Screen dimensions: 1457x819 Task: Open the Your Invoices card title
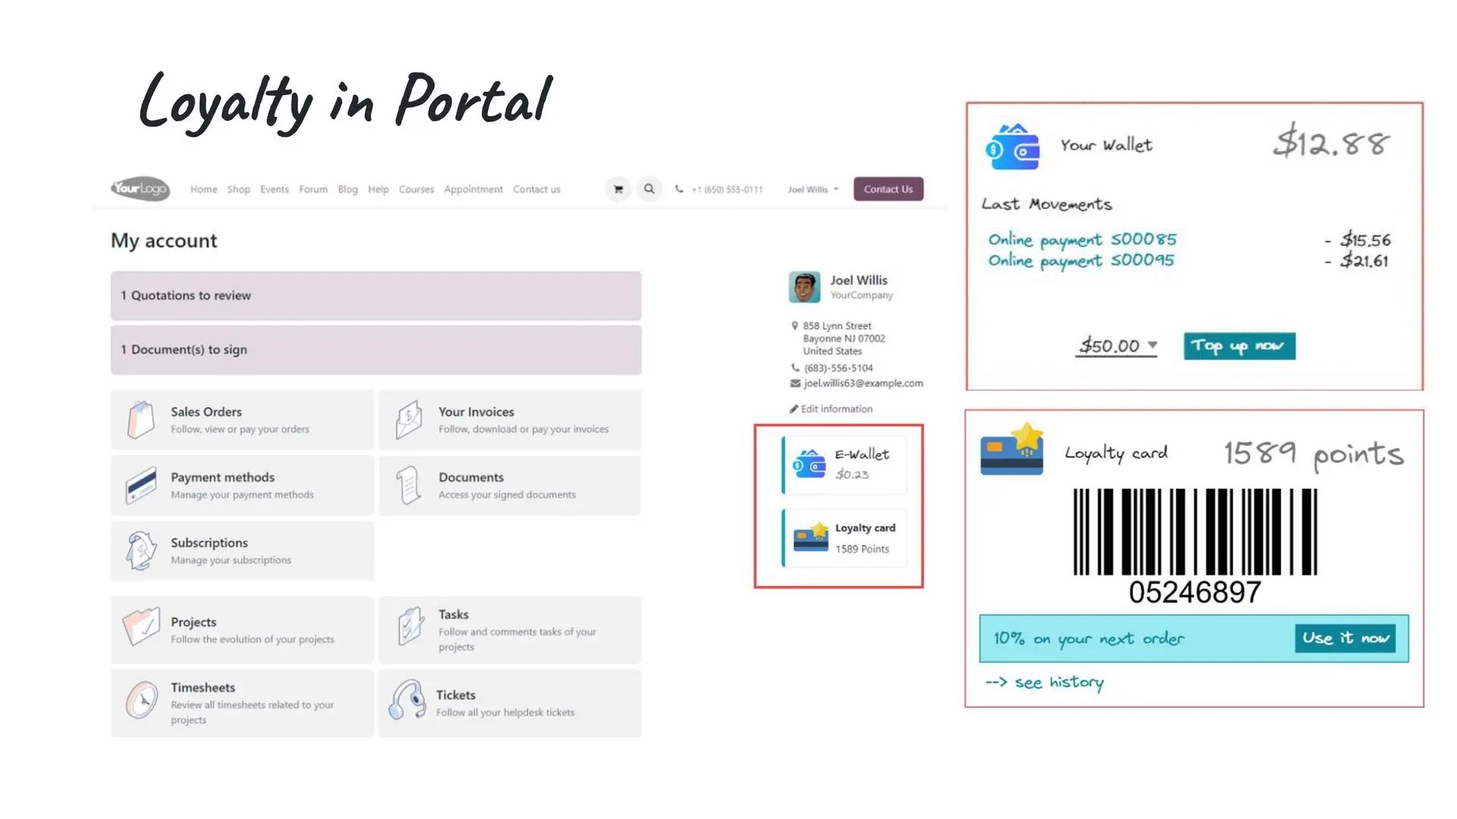[x=476, y=412]
